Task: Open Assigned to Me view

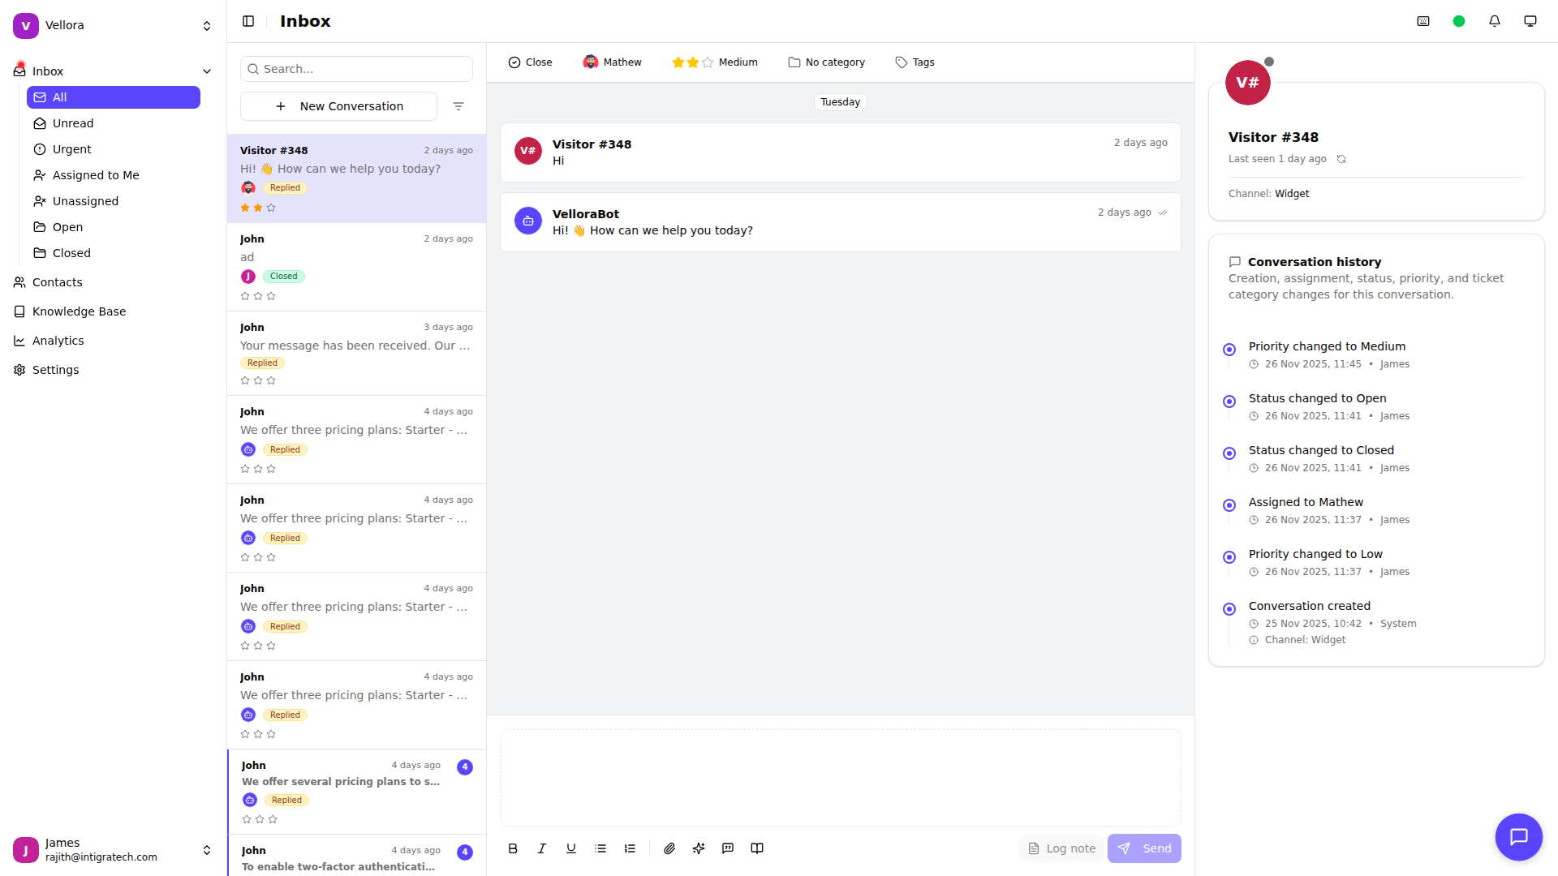Action: click(x=114, y=175)
